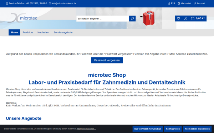
Task: Click the microtec Shop headline
Action: [x=107, y=75]
